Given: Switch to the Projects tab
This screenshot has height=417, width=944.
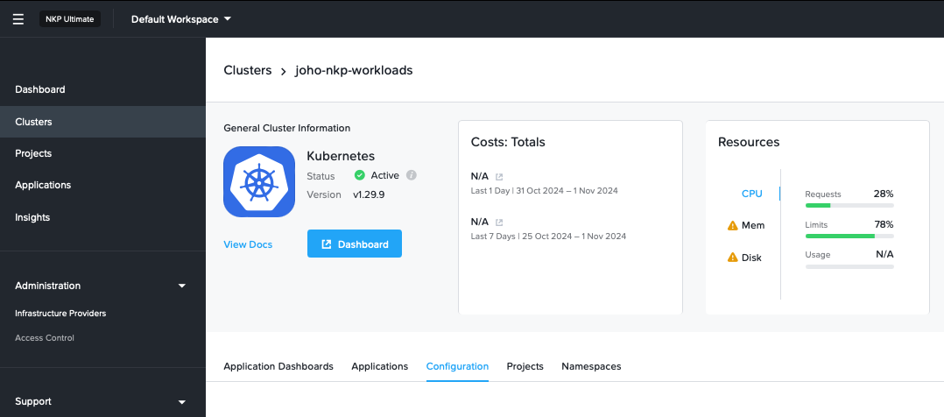Looking at the screenshot, I should (x=525, y=366).
